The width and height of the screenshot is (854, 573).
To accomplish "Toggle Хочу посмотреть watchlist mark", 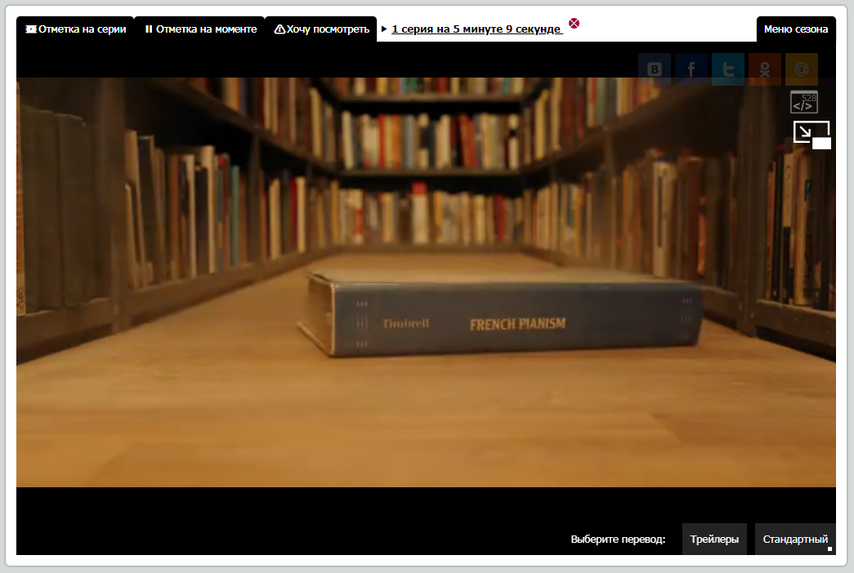I will point(321,29).
